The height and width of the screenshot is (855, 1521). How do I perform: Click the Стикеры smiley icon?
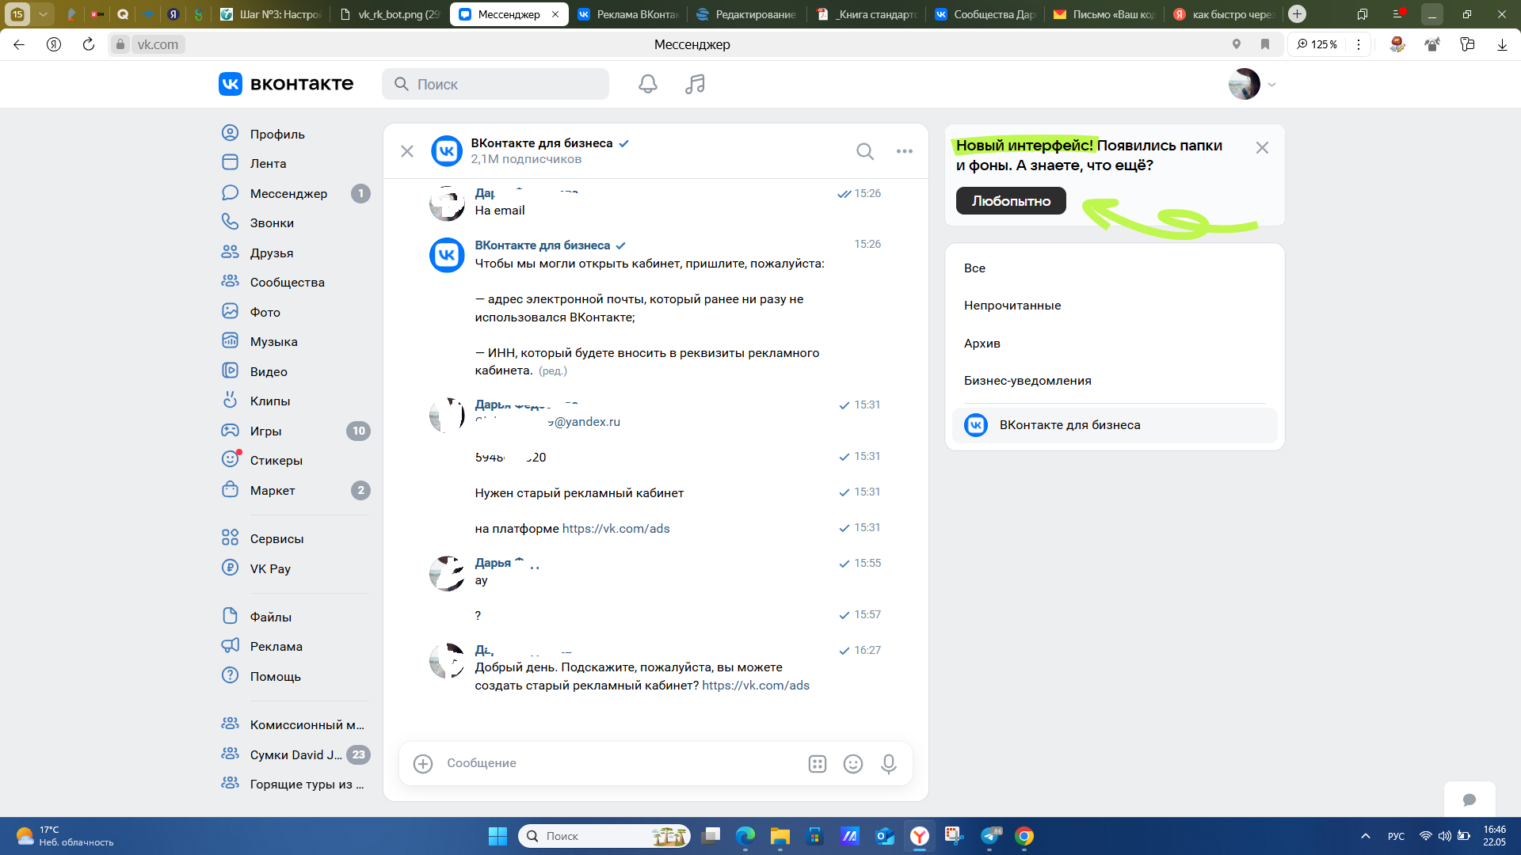231,459
